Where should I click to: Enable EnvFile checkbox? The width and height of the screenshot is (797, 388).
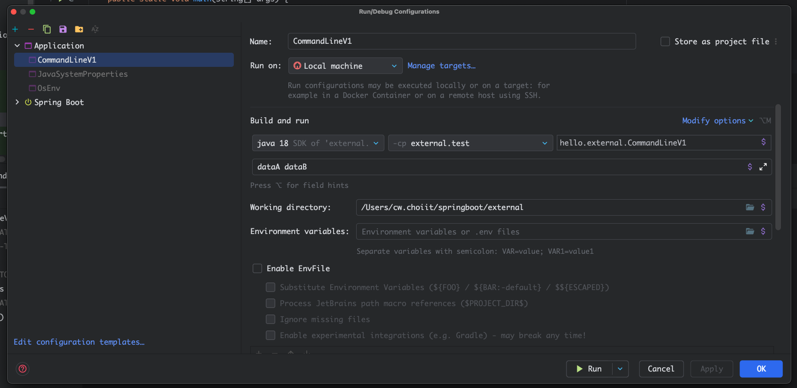coord(257,268)
